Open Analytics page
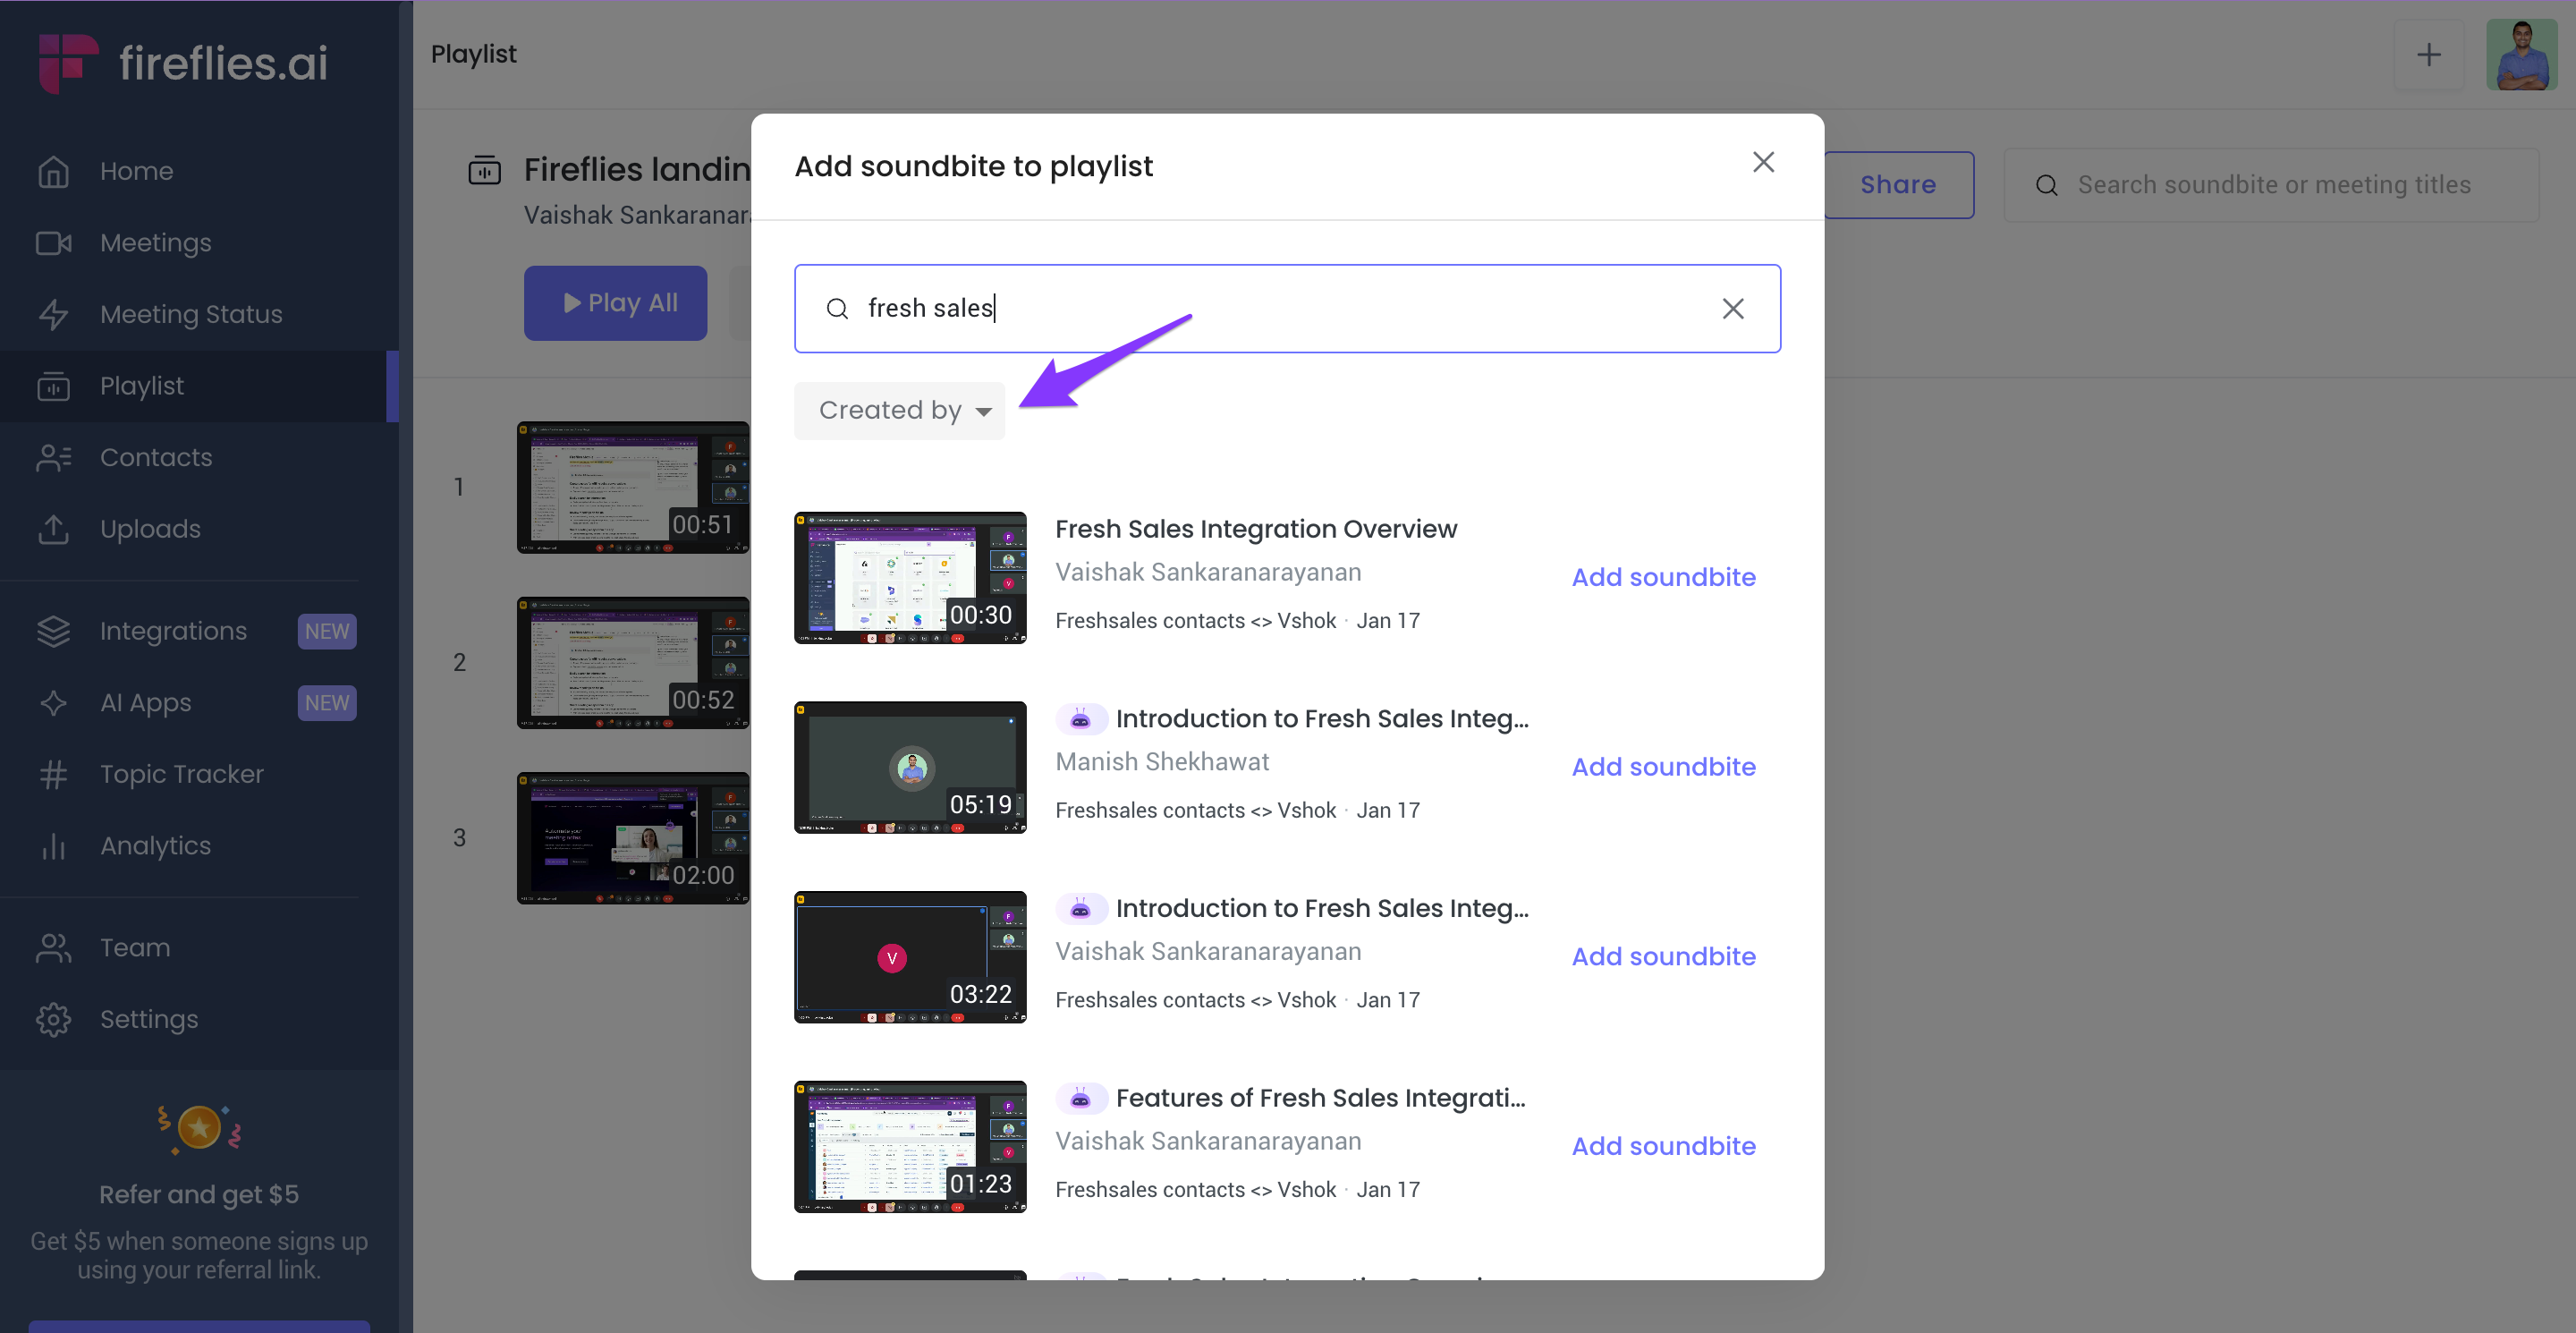Viewport: 2576px width, 1333px height. tap(155, 846)
